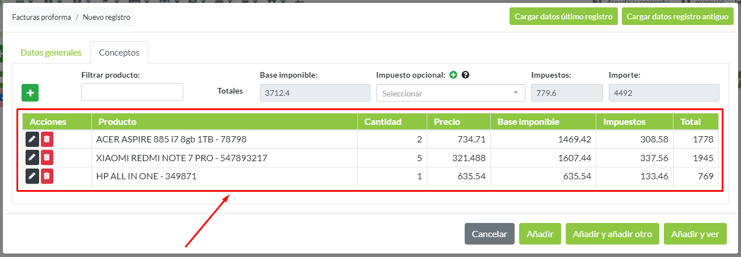The width and height of the screenshot is (741, 257).
Task: Delete the ACER ASPIRE product row
Action: point(47,140)
